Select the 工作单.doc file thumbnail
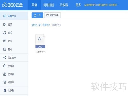The height and width of the screenshot is (96, 128). 40,41
